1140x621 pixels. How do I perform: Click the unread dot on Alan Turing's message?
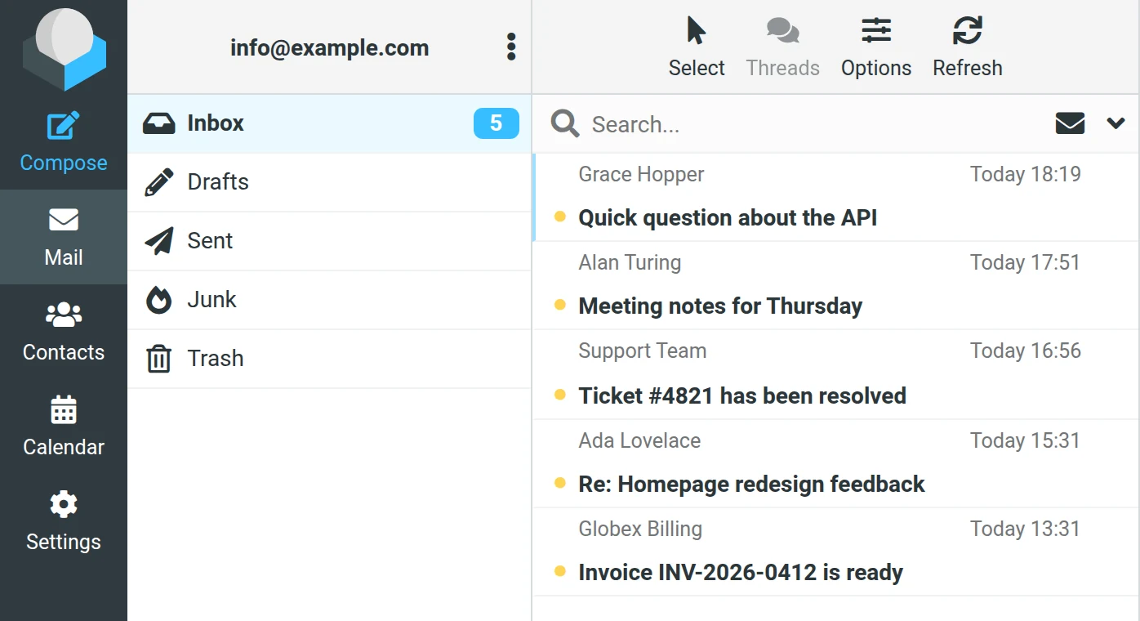pos(560,305)
